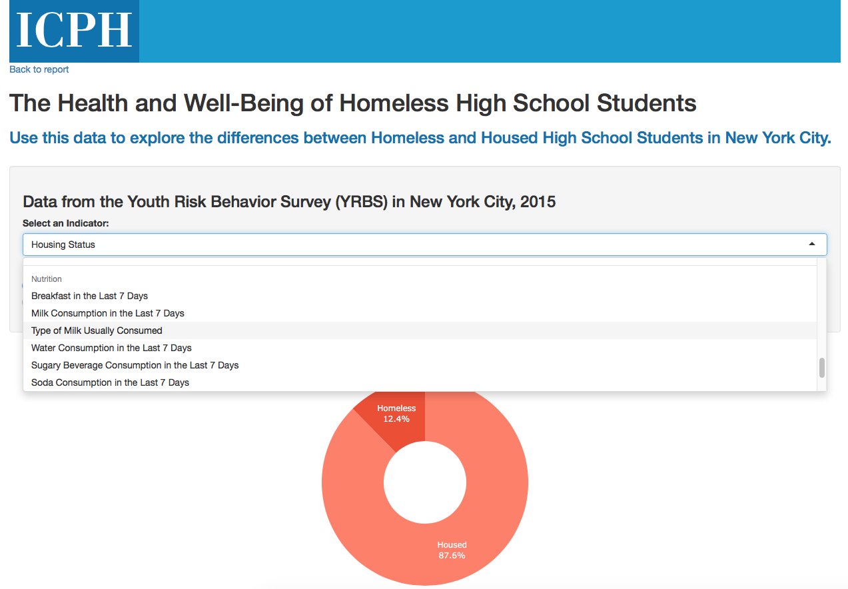The image size is (848, 589).
Task: Open the Back to report link
Action: [x=39, y=69]
